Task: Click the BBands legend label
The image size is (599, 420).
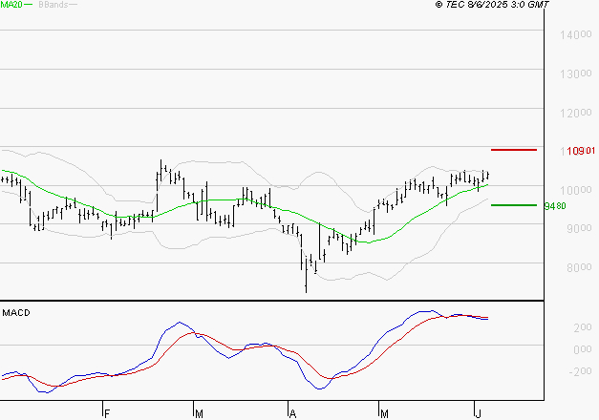Action: (53, 5)
